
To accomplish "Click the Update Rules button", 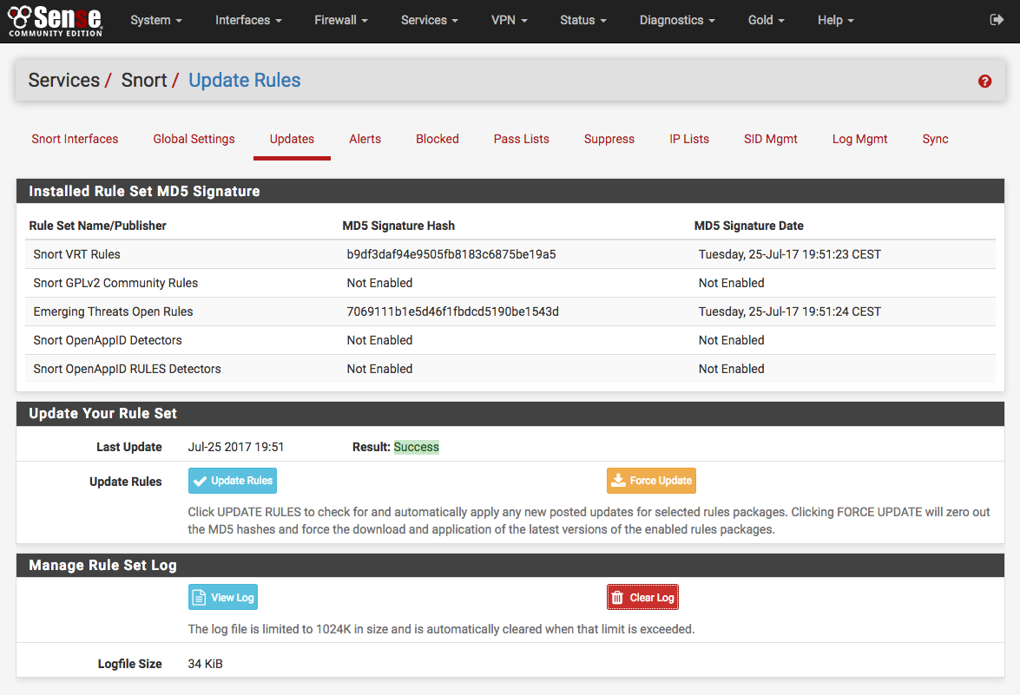I will pos(232,481).
